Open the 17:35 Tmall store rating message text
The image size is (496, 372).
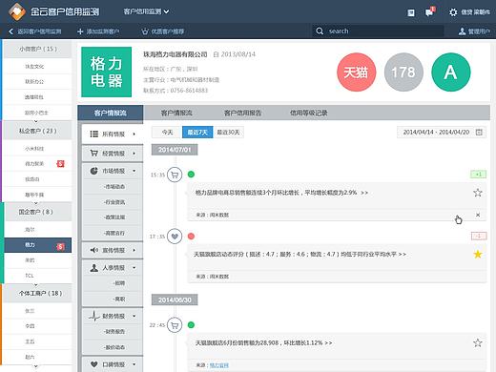300,254
